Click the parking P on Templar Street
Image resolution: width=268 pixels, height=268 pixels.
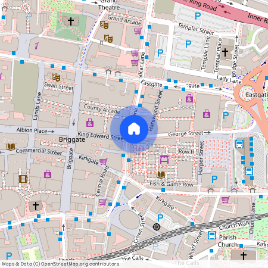[x=198, y=16]
